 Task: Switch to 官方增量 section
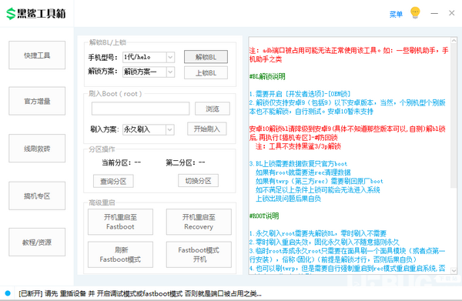click(37, 101)
